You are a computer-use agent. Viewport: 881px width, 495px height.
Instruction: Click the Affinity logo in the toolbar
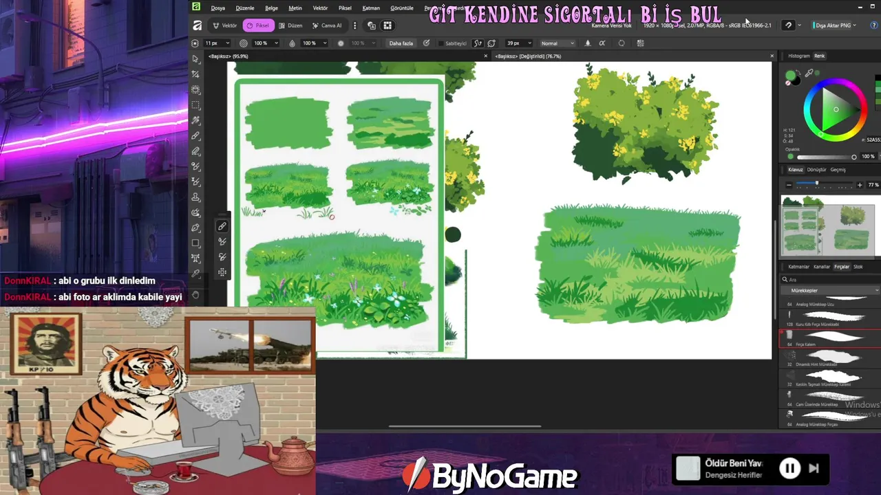click(197, 25)
